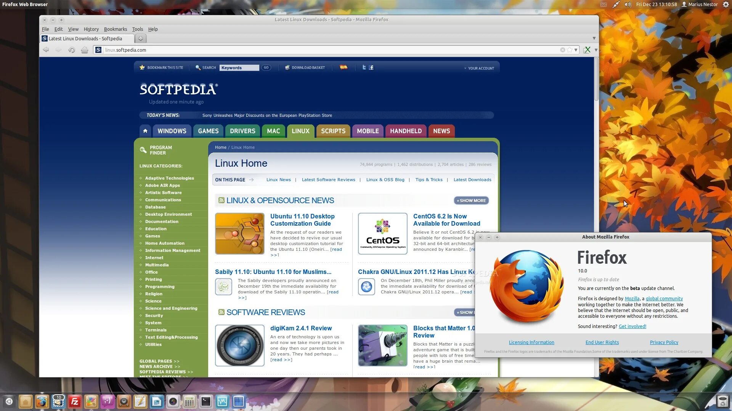Switch to the SCRIPTS section tab
This screenshot has height=411, width=732.
[333, 131]
